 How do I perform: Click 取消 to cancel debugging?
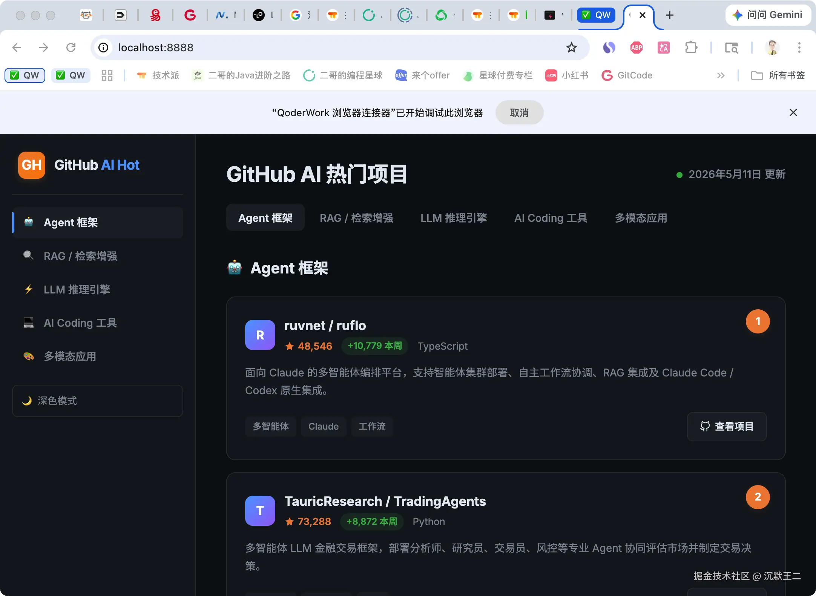pos(519,112)
